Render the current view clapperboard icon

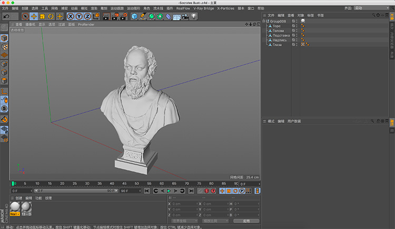[x=106, y=17]
